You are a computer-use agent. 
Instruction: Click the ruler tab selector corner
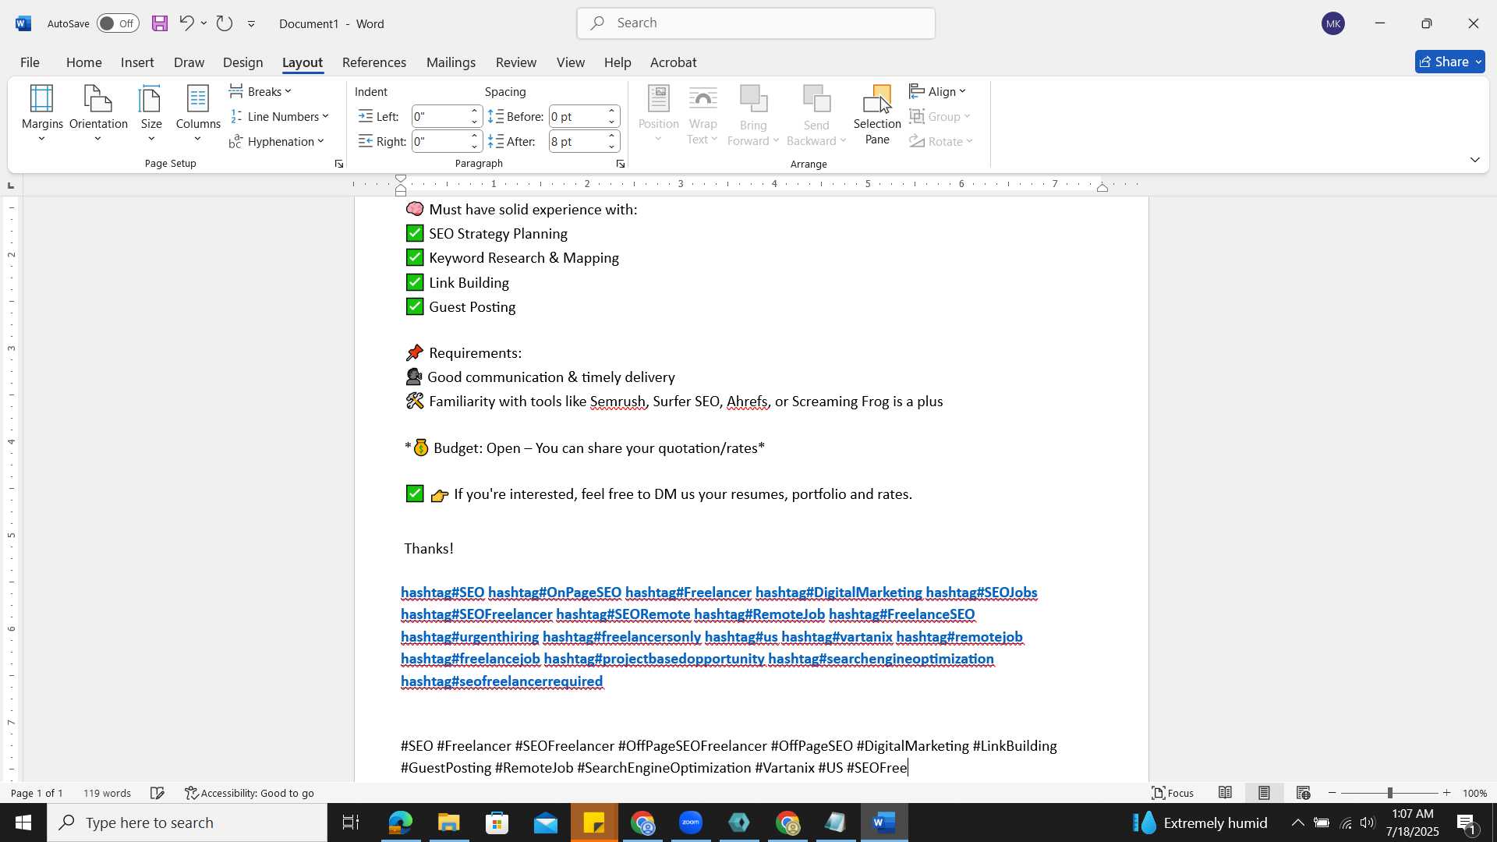tap(10, 185)
